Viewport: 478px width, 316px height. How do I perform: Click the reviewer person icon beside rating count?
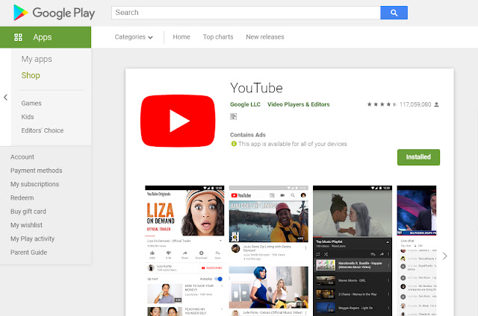(x=436, y=104)
